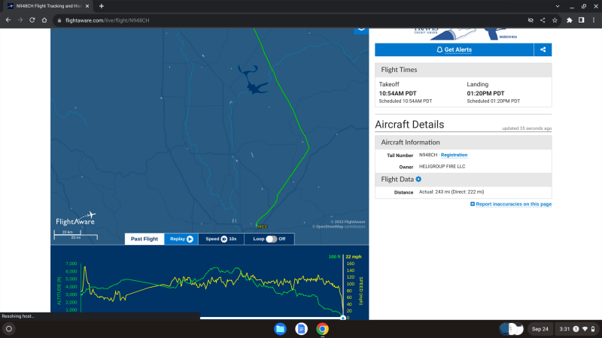Click the shelf toggle pill icon
The image size is (602, 338).
point(512,329)
